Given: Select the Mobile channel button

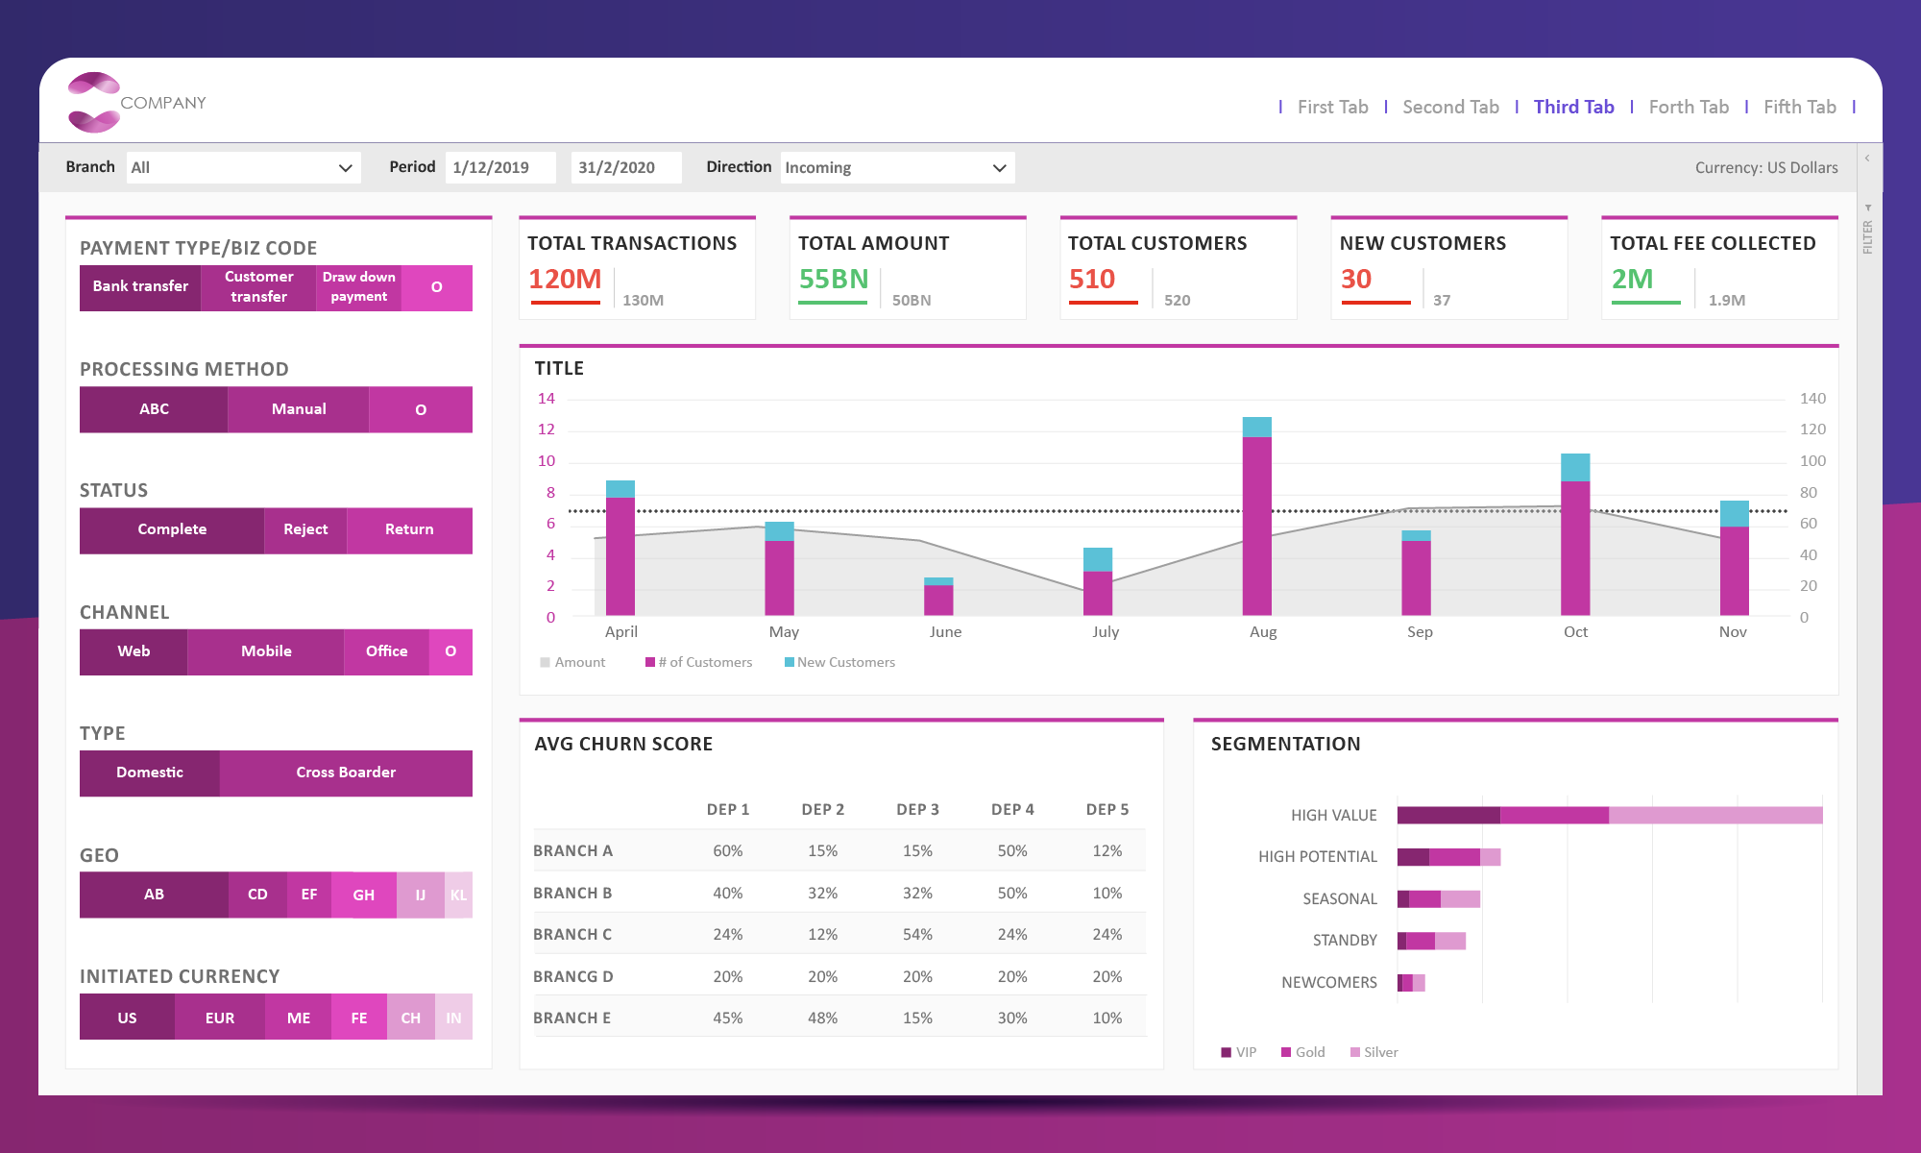Looking at the screenshot, I should point(266,651).
